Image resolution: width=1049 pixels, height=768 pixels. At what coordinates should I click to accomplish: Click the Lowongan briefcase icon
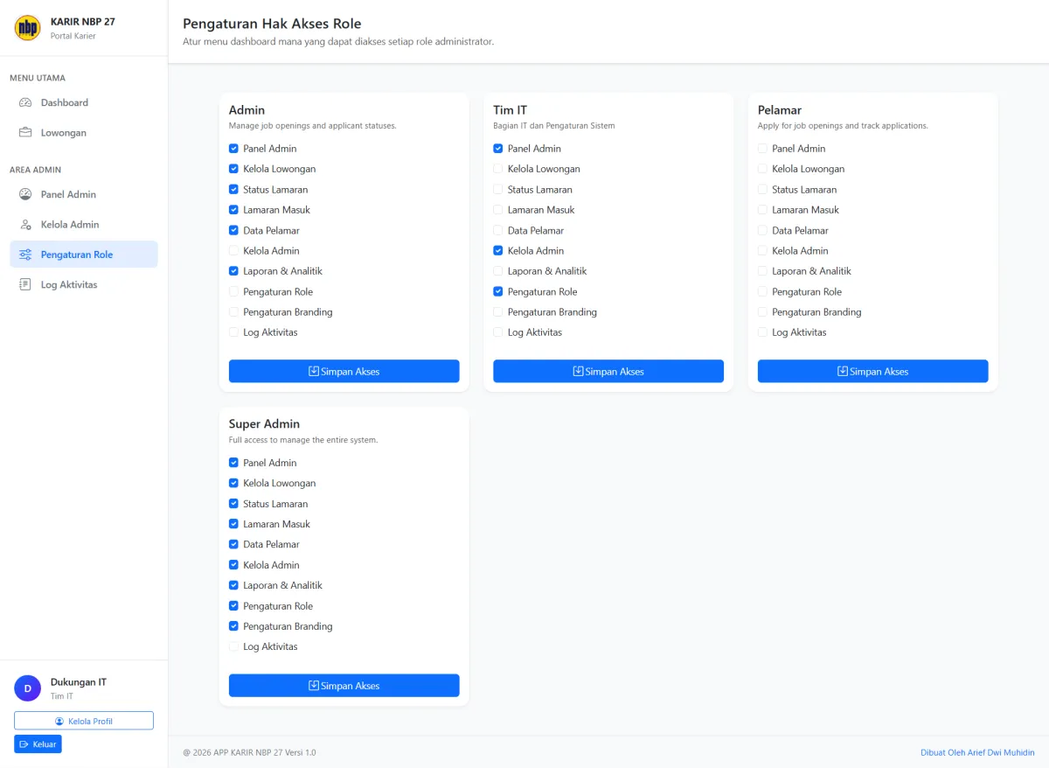coord(25,133)
